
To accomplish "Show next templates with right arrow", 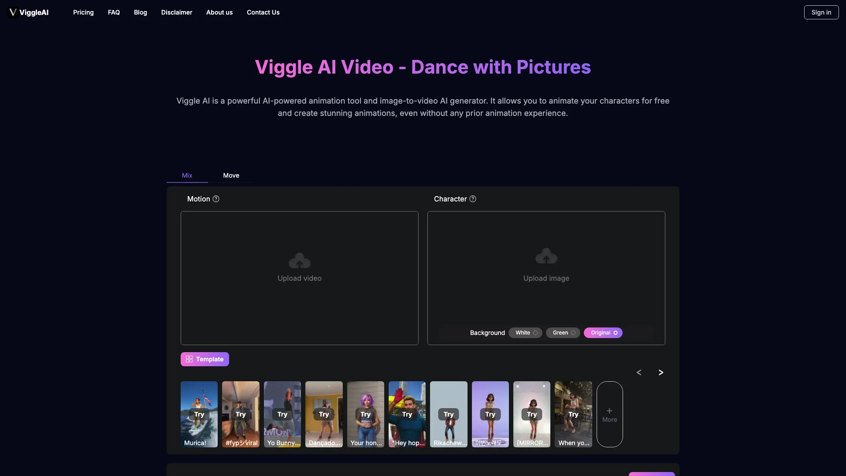I will pos(661,372).
